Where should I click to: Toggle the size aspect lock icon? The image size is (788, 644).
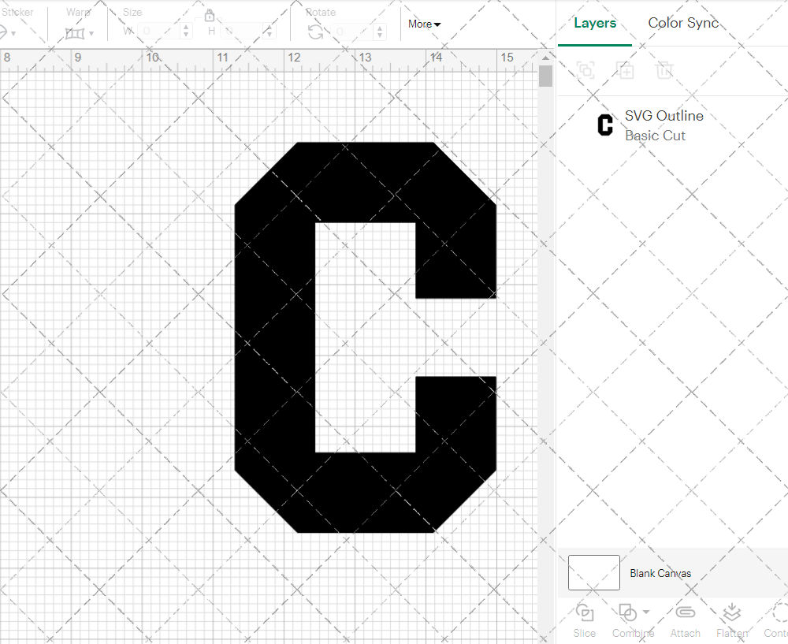[209, 16]
